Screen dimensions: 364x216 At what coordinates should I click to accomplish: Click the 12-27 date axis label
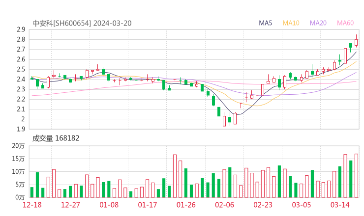click(x=70, y=205)
